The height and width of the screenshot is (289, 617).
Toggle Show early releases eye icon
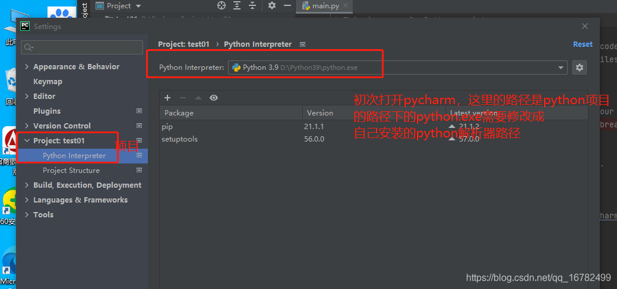(214, 98)
